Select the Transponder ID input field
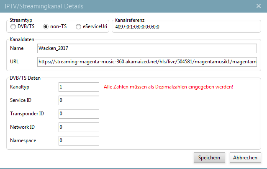 79,114
